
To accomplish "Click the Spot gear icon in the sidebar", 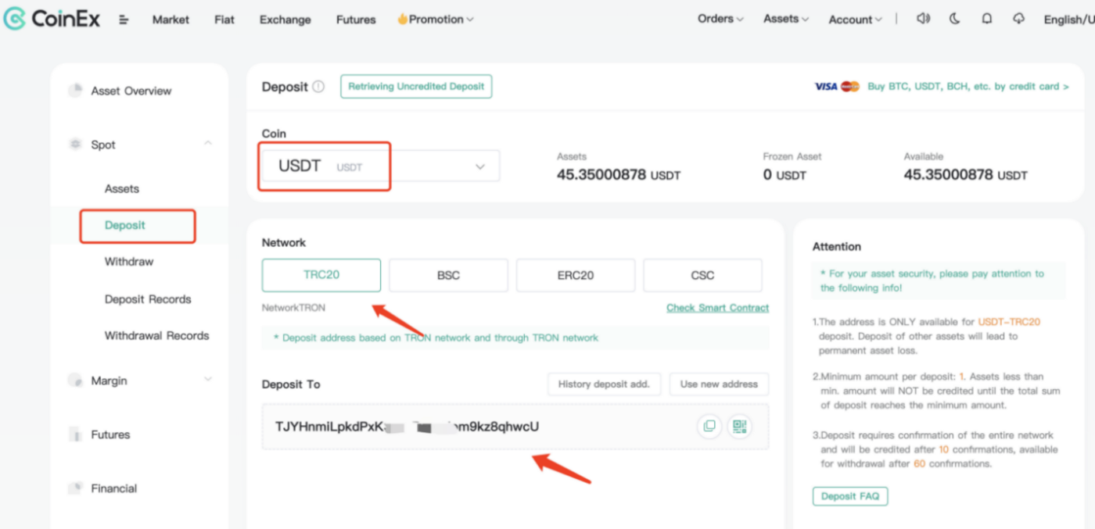I will [x=75, y=145].
